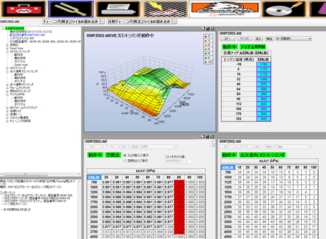Expand the アイドルRPM tree node
The image size is (326, 239).
[x=7, y=95]
